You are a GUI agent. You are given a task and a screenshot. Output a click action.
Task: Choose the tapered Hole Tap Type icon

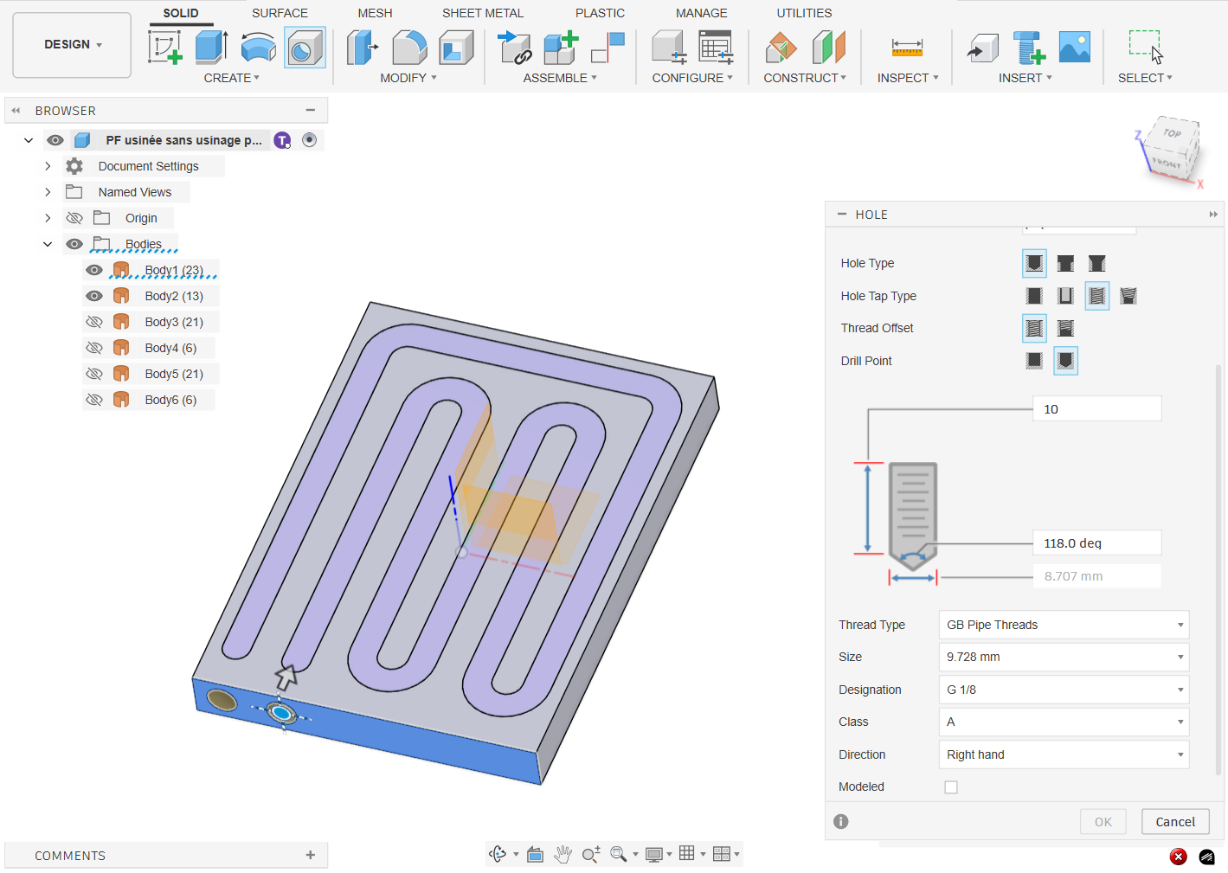(x=1128, y=296)
